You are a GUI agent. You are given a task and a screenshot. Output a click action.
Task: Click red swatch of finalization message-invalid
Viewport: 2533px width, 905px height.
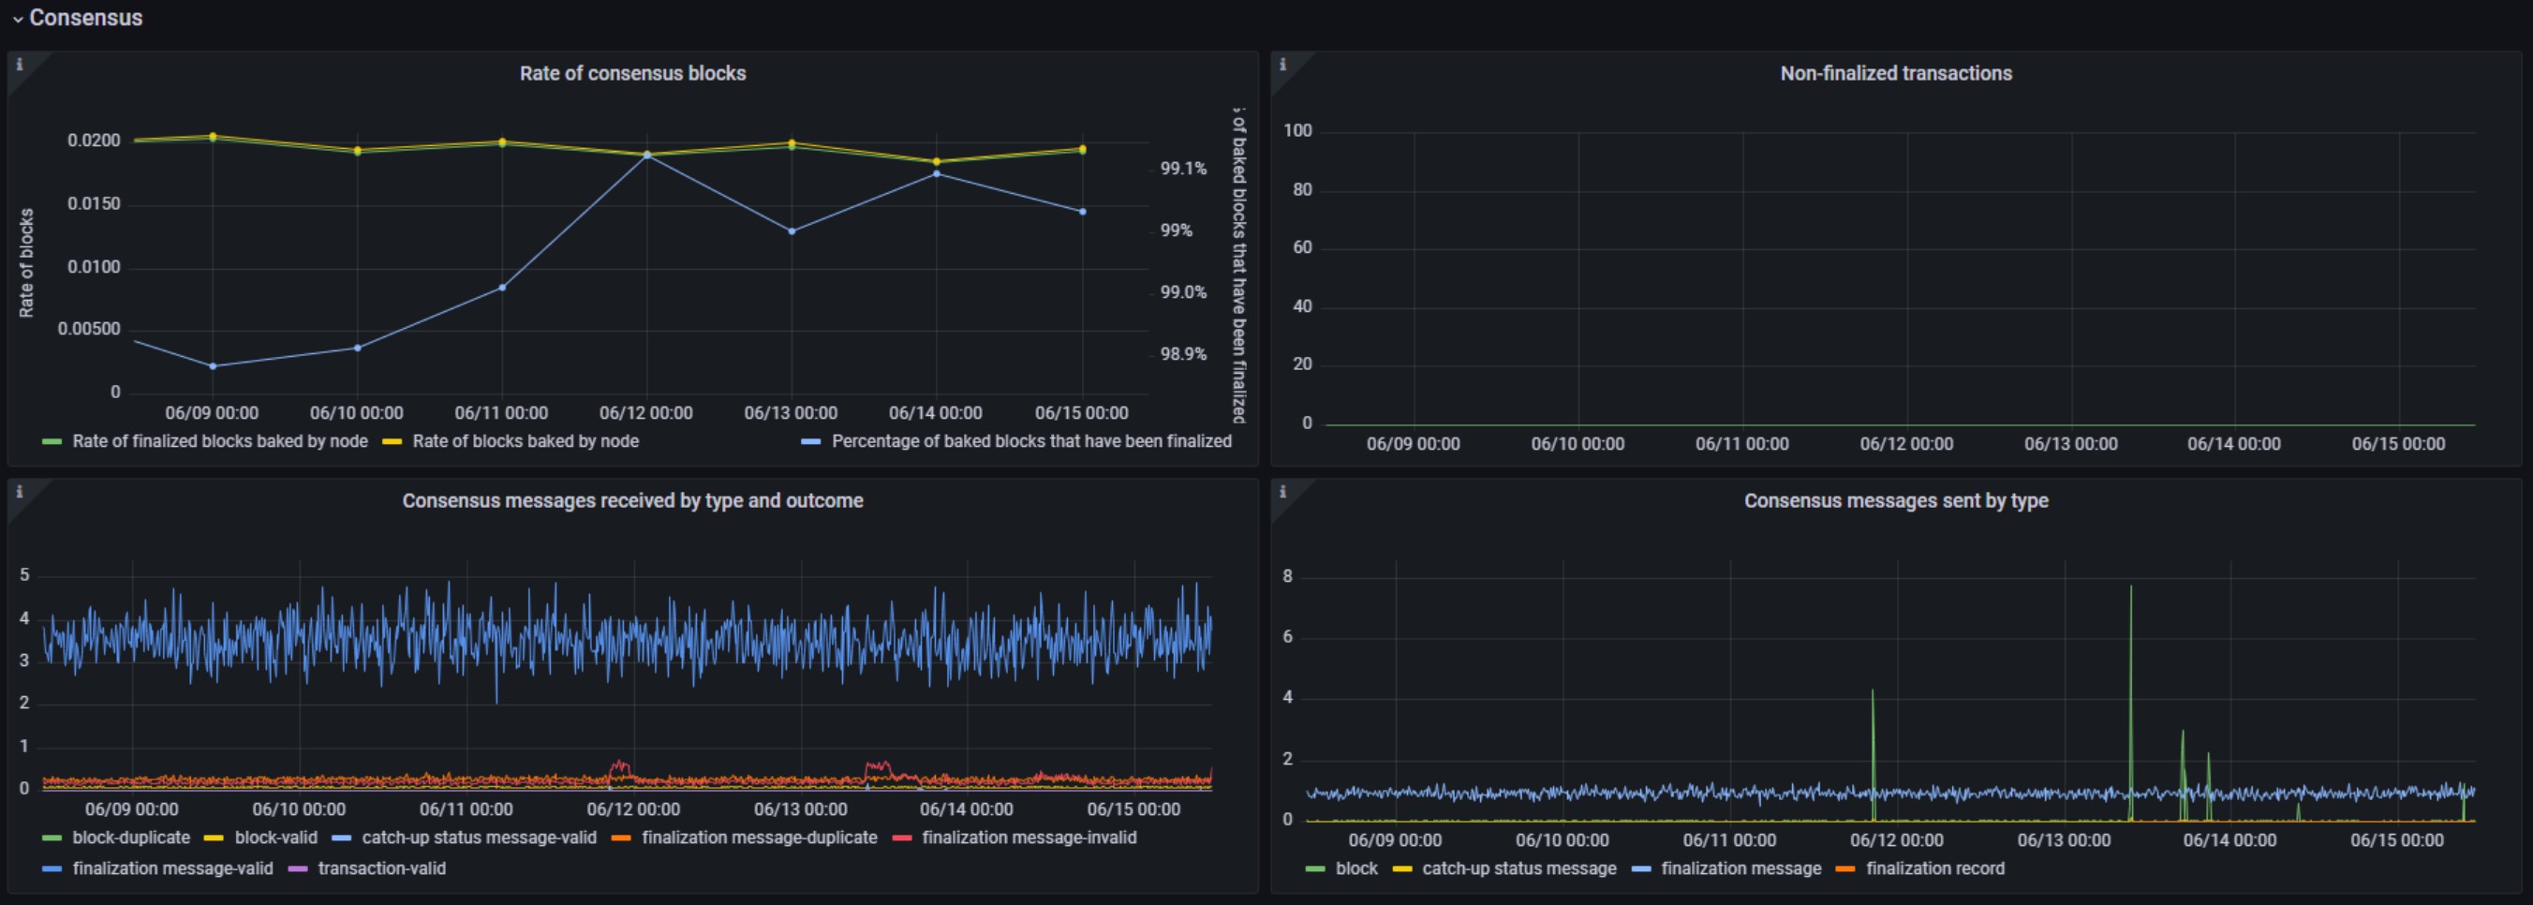(x=902, y=838)
